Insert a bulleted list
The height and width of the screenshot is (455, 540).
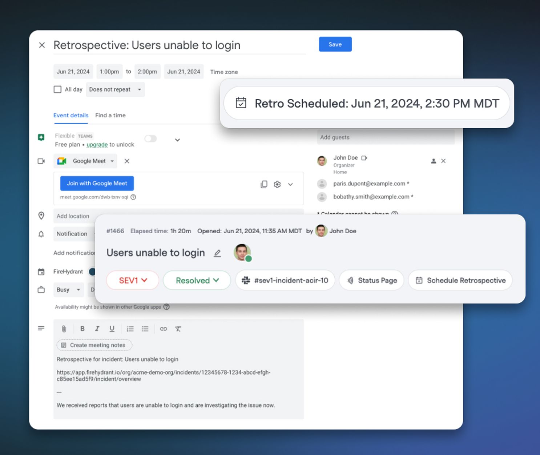coord(145,329)
